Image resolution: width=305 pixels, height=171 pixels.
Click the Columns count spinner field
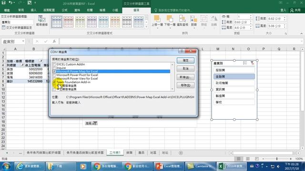(244, 17)
